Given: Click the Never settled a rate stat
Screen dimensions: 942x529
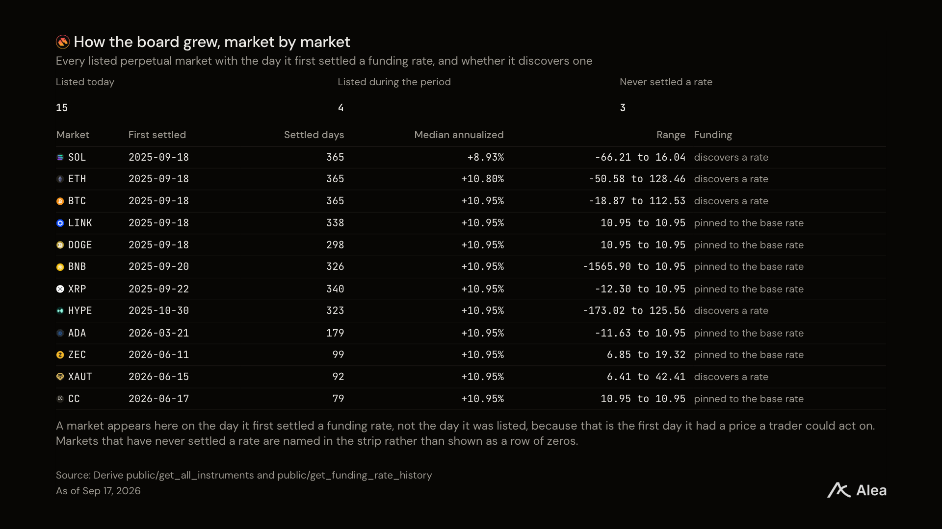Looking at the screenshot, I should click(x=666, y=95).
